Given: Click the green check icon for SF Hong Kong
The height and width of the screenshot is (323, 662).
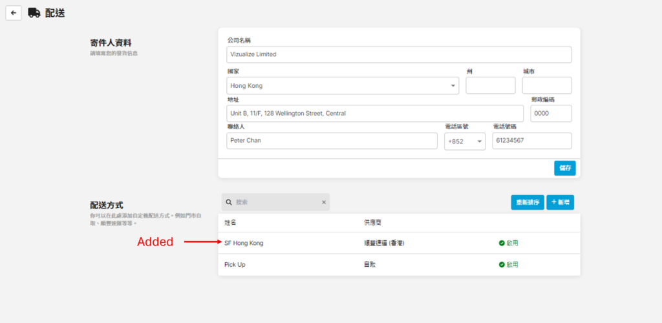Looking at the screenshot, I should 502,243.
